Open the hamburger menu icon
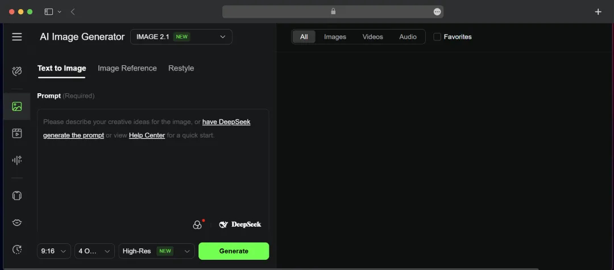 coord(17,37)
